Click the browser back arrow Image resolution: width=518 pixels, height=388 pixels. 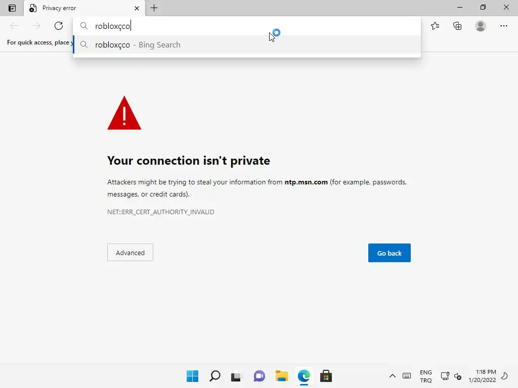[14, 26]
